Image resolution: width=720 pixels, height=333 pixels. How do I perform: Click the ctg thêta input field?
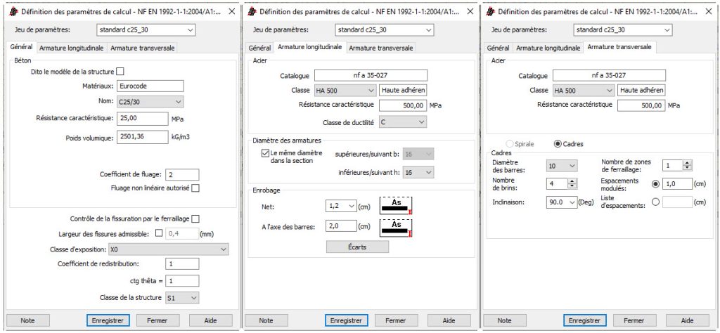coord(182,281)
